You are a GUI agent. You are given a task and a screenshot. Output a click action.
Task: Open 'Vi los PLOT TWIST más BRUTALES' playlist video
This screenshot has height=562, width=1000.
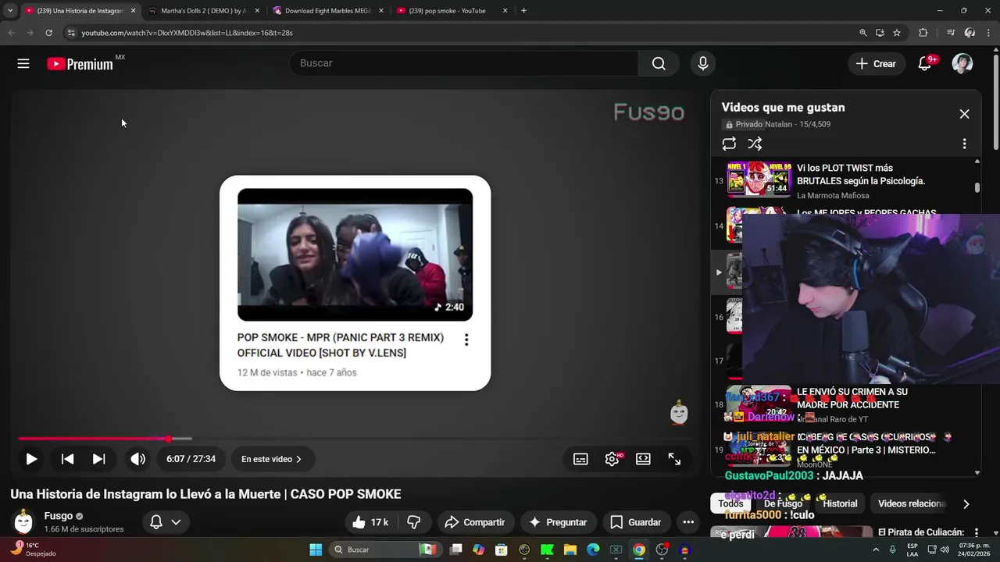(x=861, y=174)
